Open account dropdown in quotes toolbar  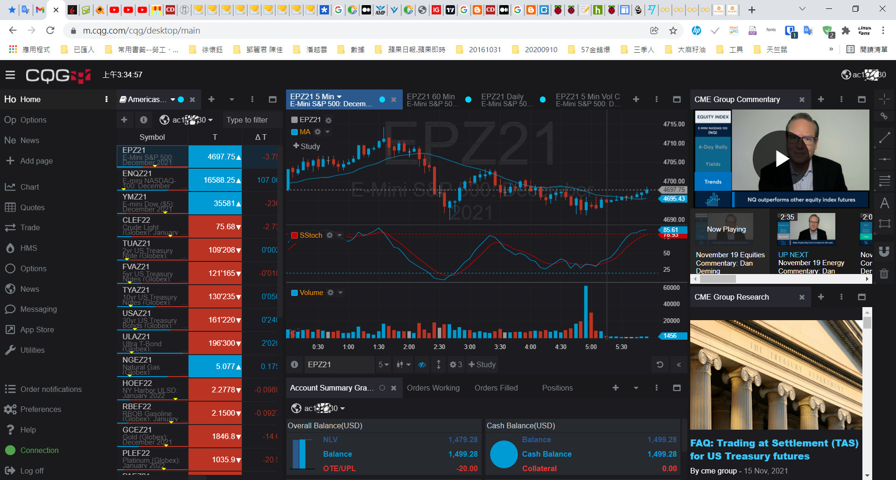click(186, 120)
